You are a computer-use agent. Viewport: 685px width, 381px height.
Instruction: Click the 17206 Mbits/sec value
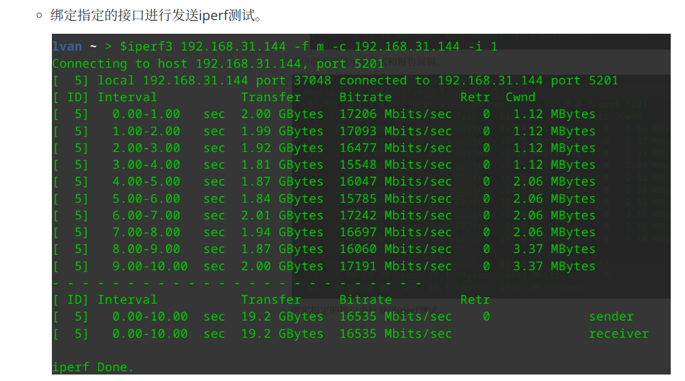(394, 114)
